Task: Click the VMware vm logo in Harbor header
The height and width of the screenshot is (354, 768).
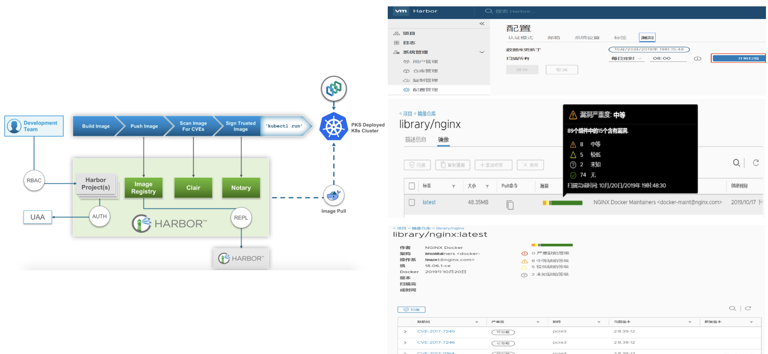Action: (401, 11)
